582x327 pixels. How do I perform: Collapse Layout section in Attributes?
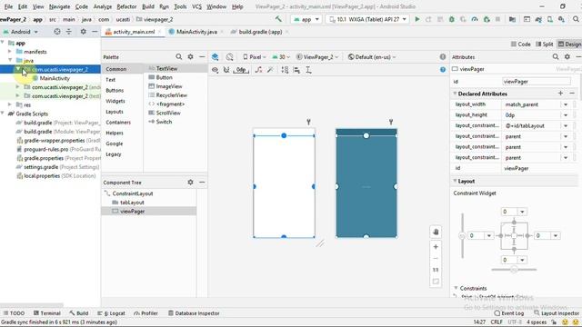pos(455,181)
